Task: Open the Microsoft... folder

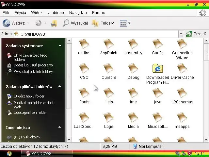Action: tap(158, 121)
